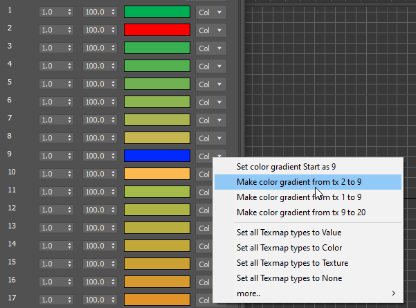Viewport: 416px width, 308px height.
Task: Open the Col dropdown for row 1
Action: tap(210, 12)
